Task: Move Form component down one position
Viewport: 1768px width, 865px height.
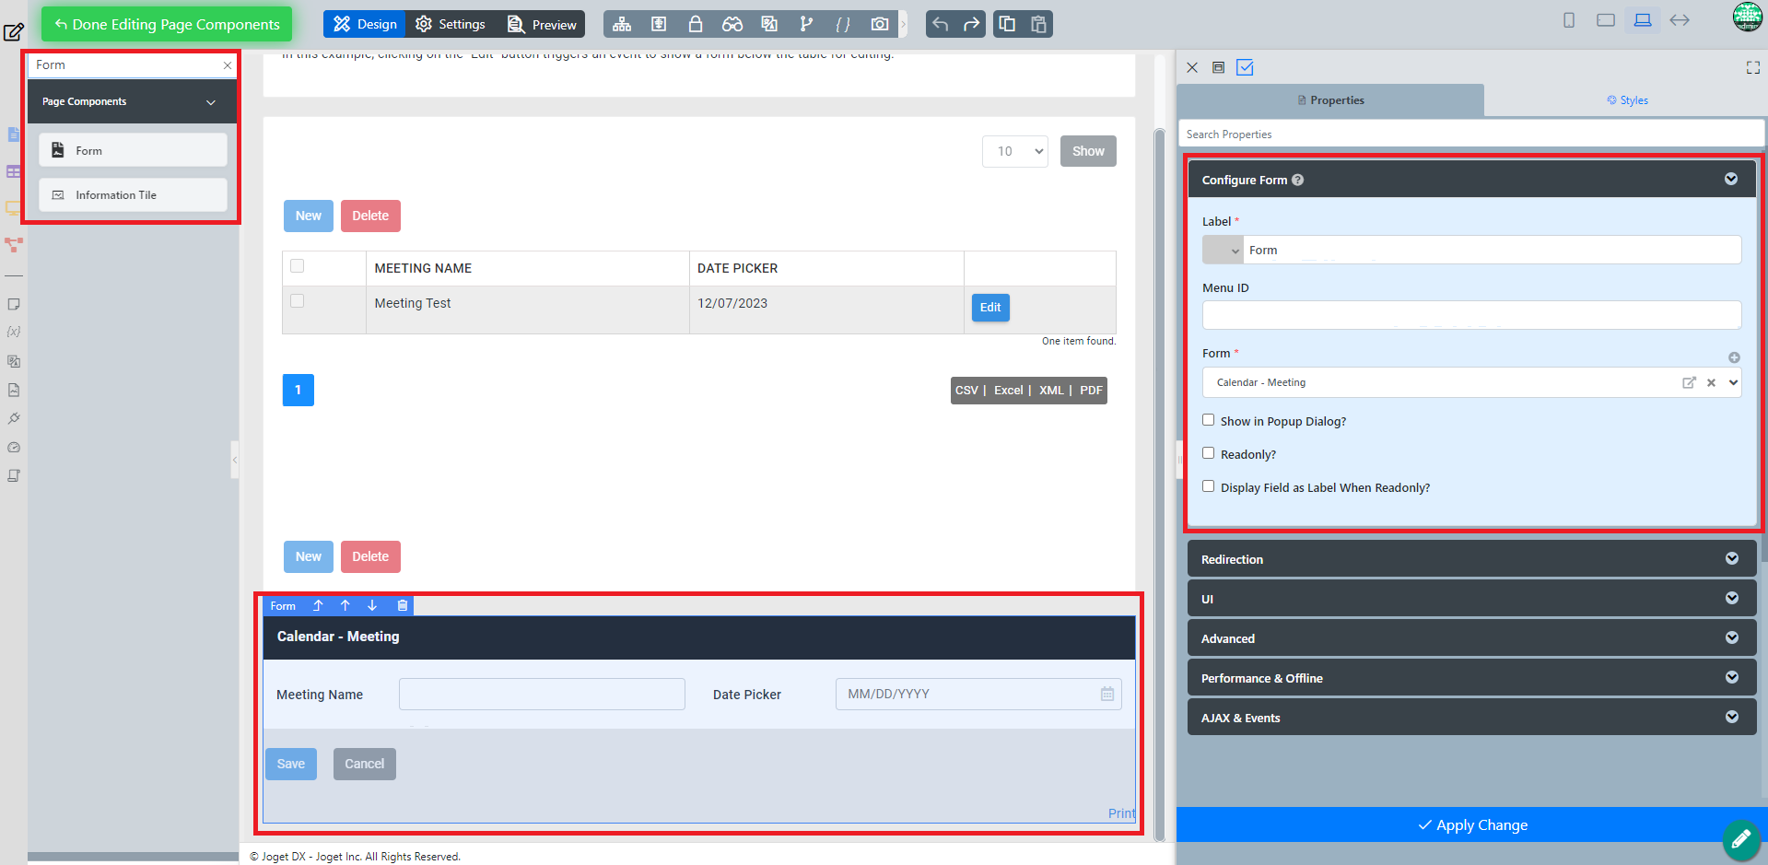Action: click(x=372, y=605)
